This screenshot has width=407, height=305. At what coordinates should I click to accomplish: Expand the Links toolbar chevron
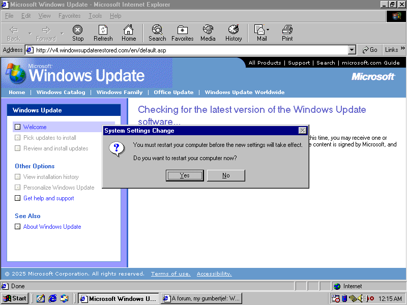[x=402, y=49]
